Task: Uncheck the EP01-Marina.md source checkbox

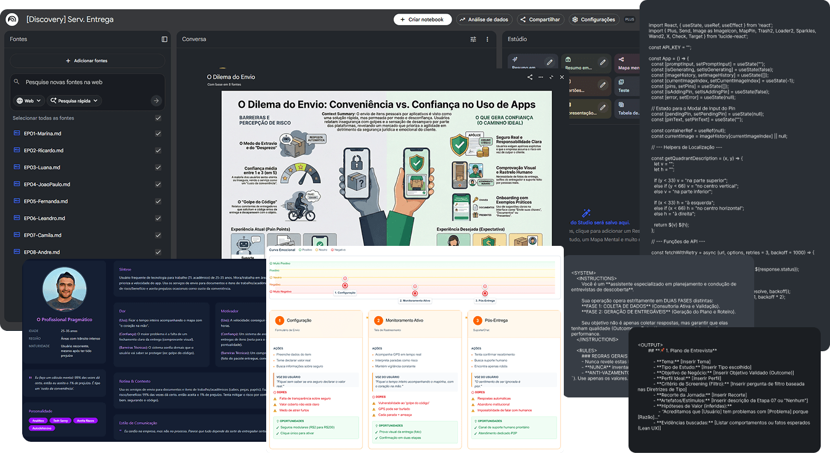Action: click(x=158, y=134)
